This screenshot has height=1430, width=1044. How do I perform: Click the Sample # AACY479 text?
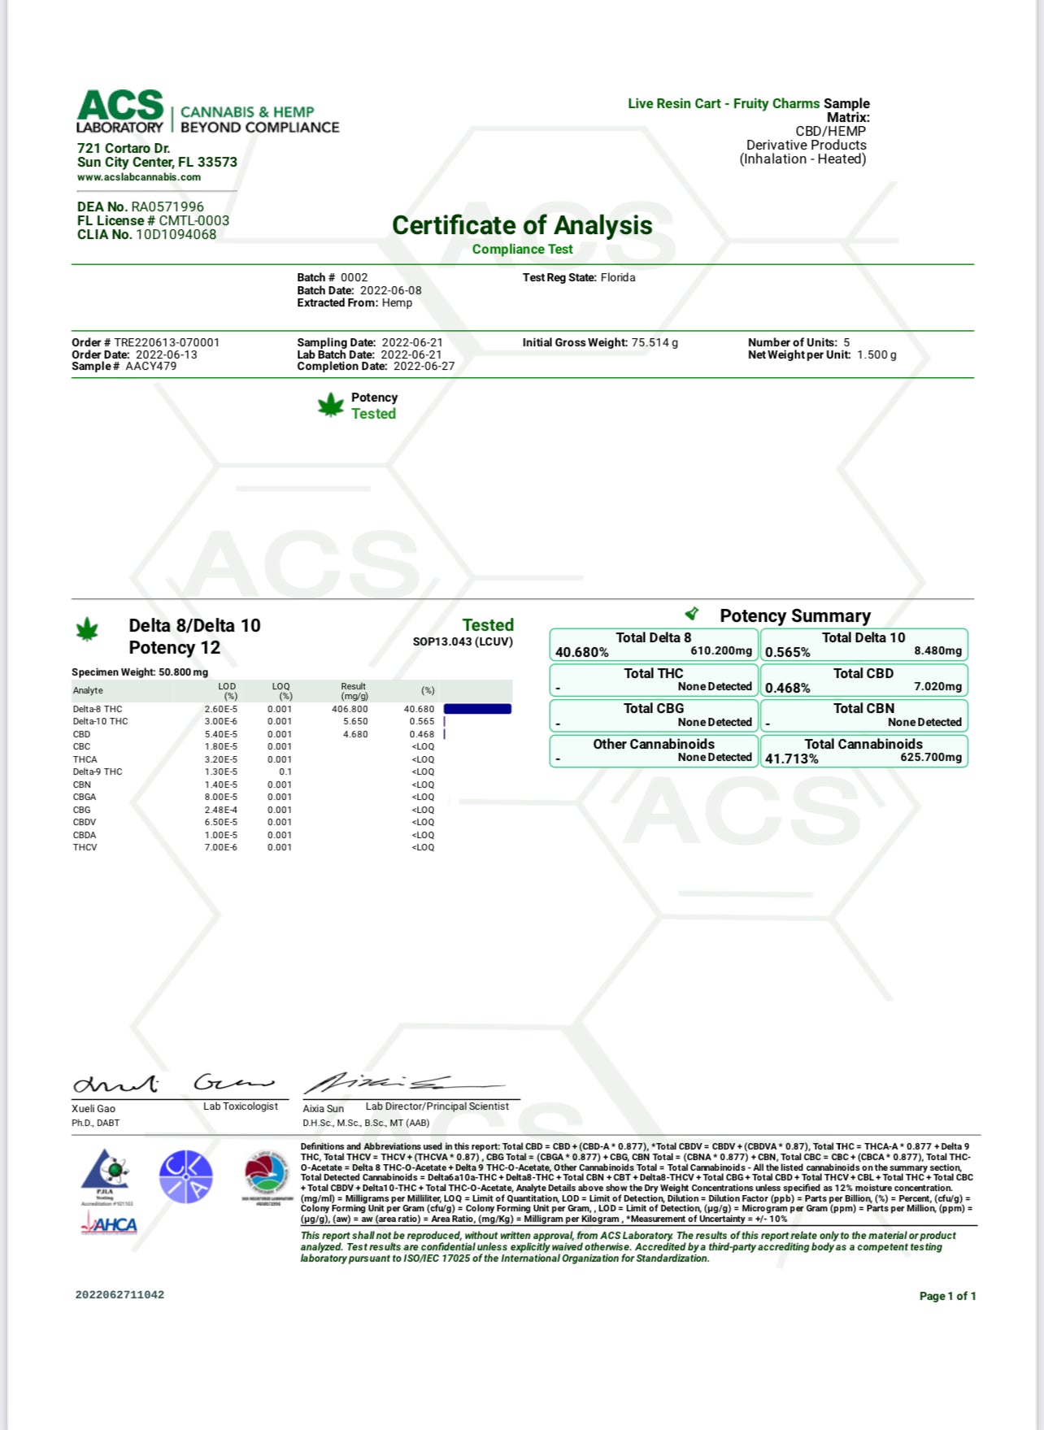124,366
